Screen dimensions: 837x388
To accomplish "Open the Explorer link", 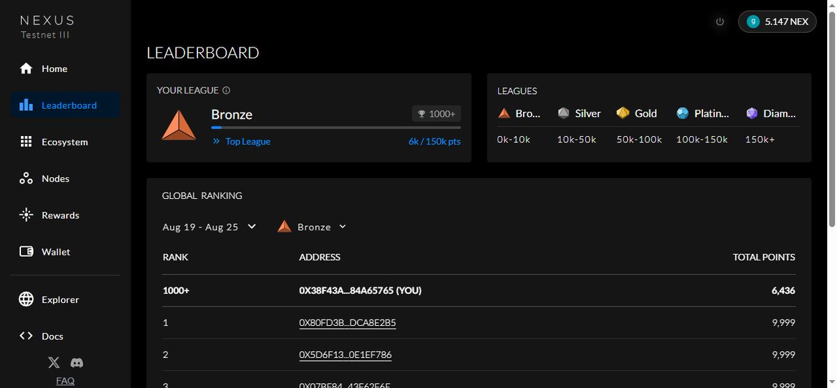I will pos(66,299).
